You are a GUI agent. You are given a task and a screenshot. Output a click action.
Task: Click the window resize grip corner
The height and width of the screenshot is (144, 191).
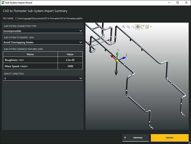click(x=190, y=143)
